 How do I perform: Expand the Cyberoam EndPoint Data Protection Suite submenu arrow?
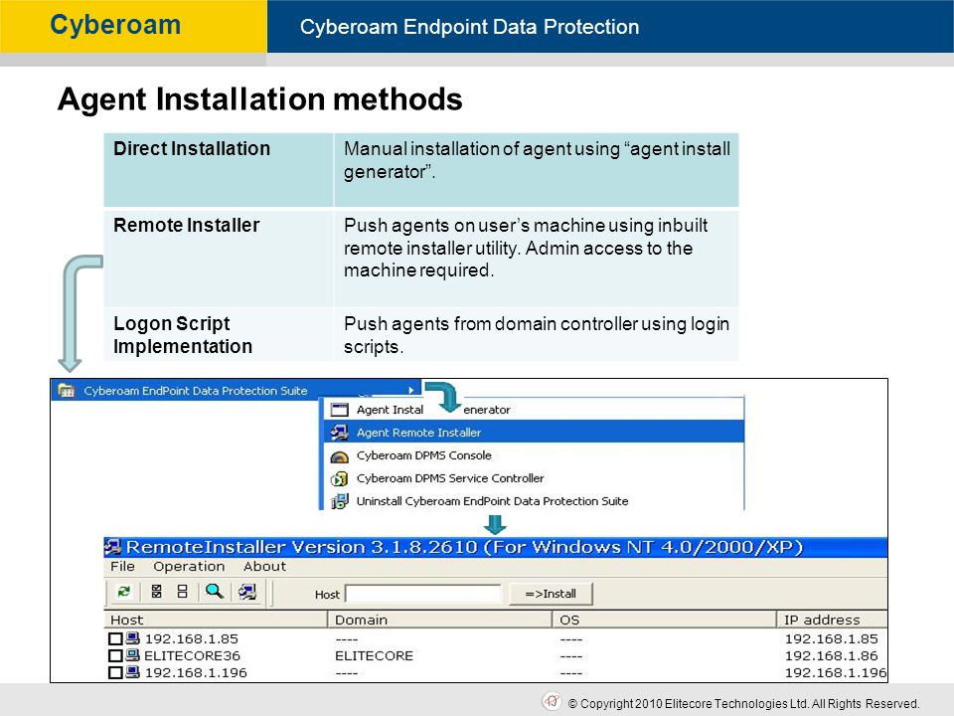pyautogui.click(x=411, y=390)
